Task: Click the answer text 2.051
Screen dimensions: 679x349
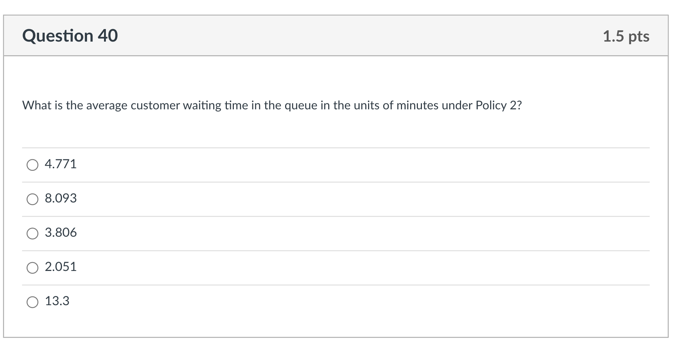Action: [x=61, y=267]
